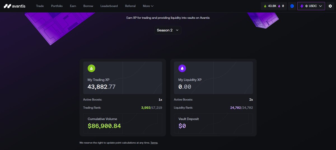The image size is (336, 150).
Task: Click the Liquidity Rank label
Action: click(x=183, y=108)
